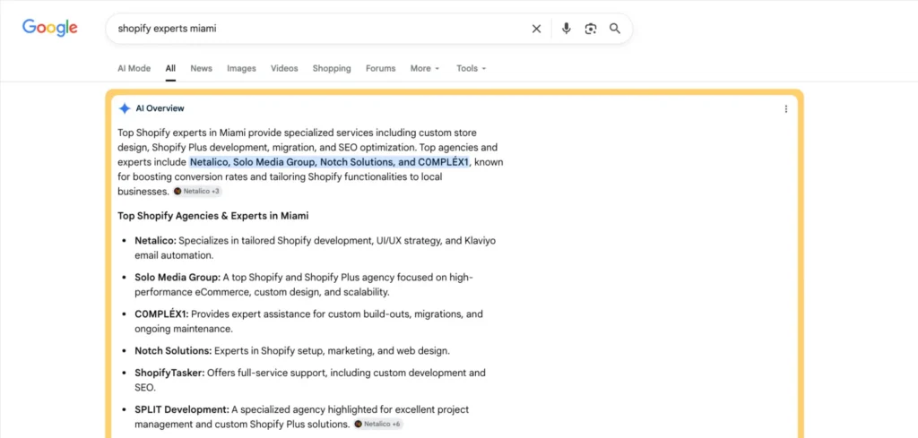Click the C0MPLÉX1: bullet entry

pos(308,322)
